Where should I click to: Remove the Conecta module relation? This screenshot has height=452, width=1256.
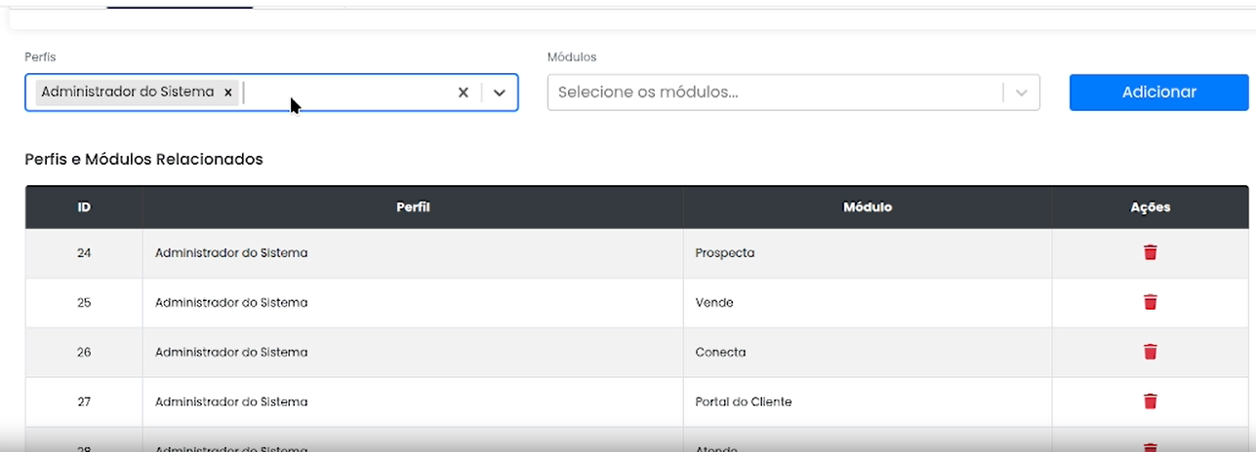1150,352
